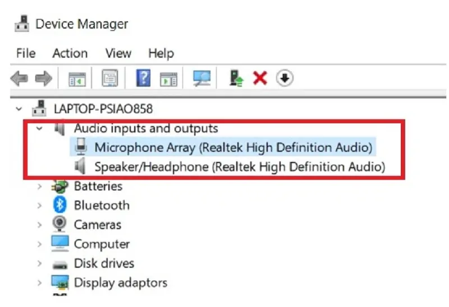This screenshot has width=449, height=307.
Task: Open the Action menu
Action: tap(70, 53)
